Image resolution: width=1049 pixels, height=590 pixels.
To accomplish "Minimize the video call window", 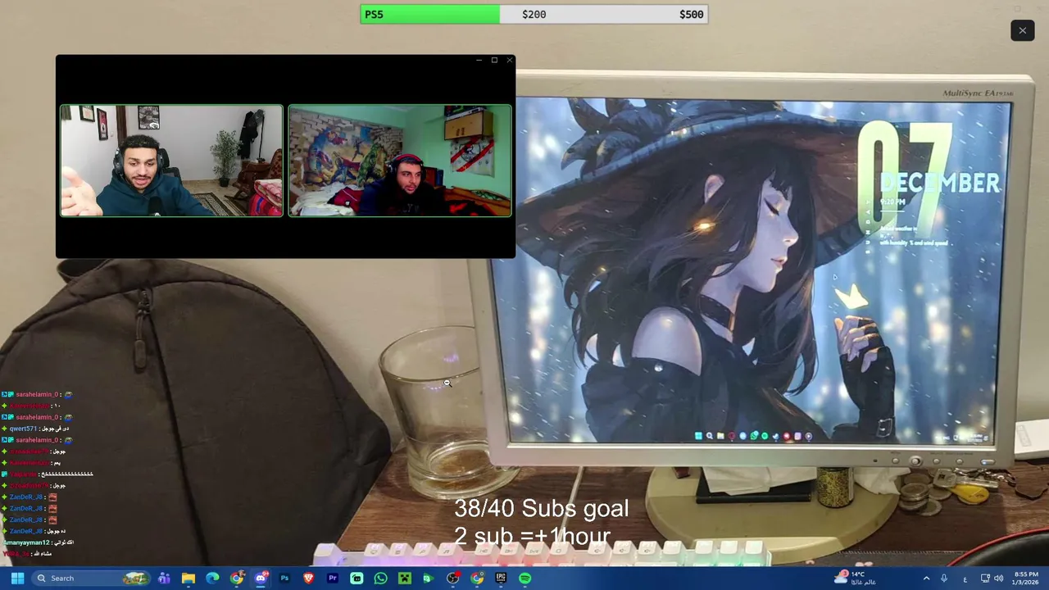I will pos(479,60).
